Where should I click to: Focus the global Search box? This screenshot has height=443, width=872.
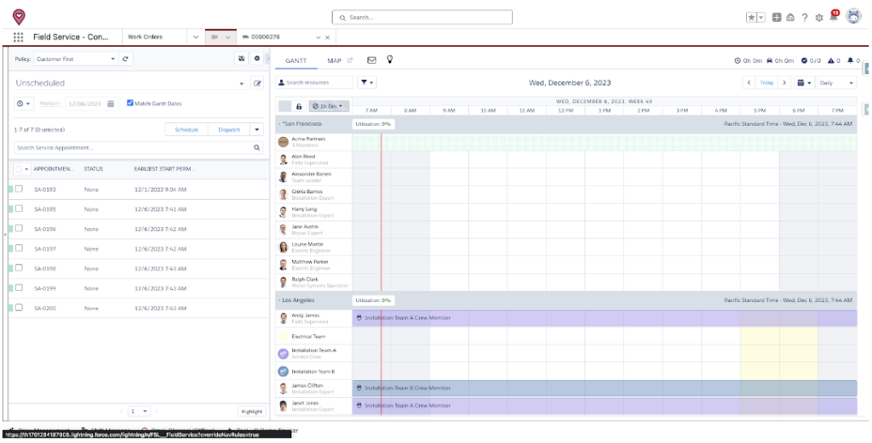tap(422, 17)
